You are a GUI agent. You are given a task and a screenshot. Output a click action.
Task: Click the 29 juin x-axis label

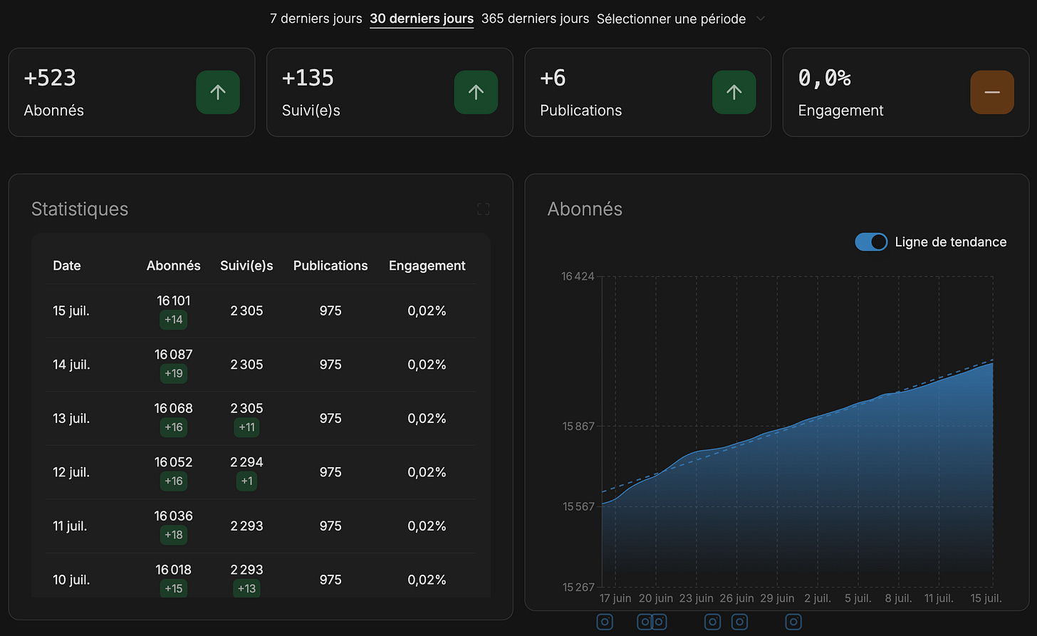pos(777,598)
